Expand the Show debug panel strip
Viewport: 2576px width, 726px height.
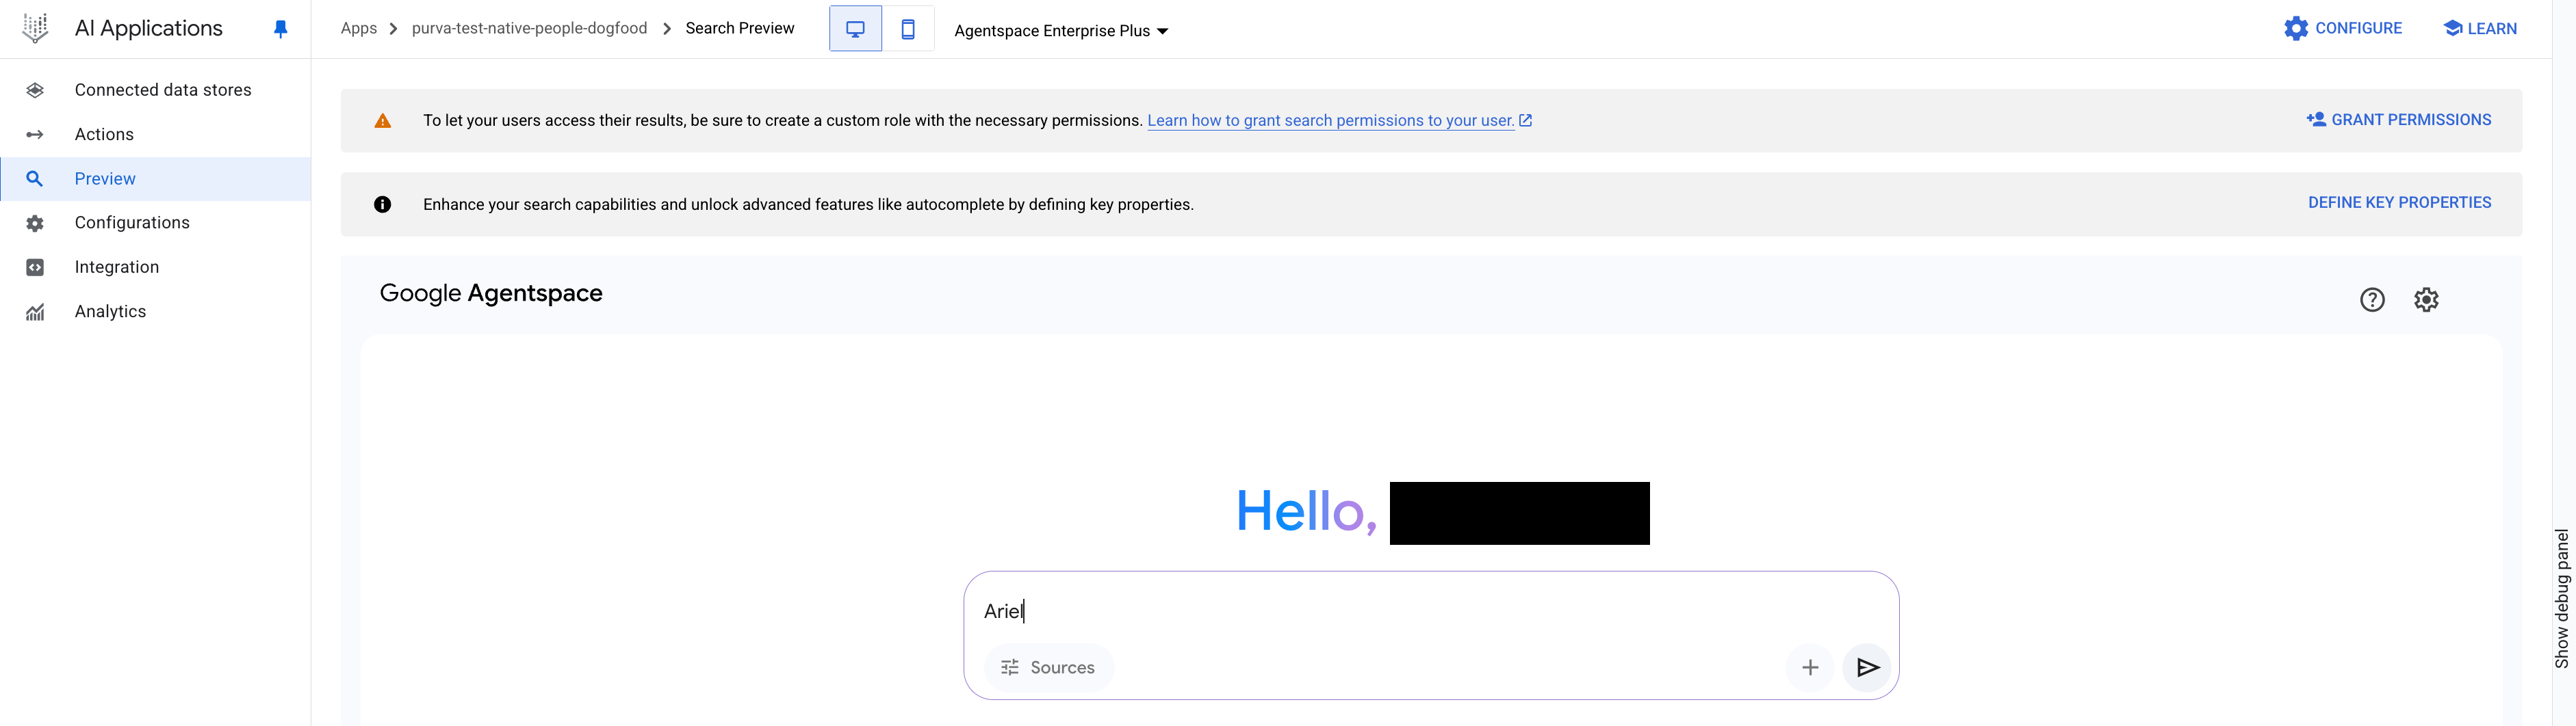click(2562, 597)
